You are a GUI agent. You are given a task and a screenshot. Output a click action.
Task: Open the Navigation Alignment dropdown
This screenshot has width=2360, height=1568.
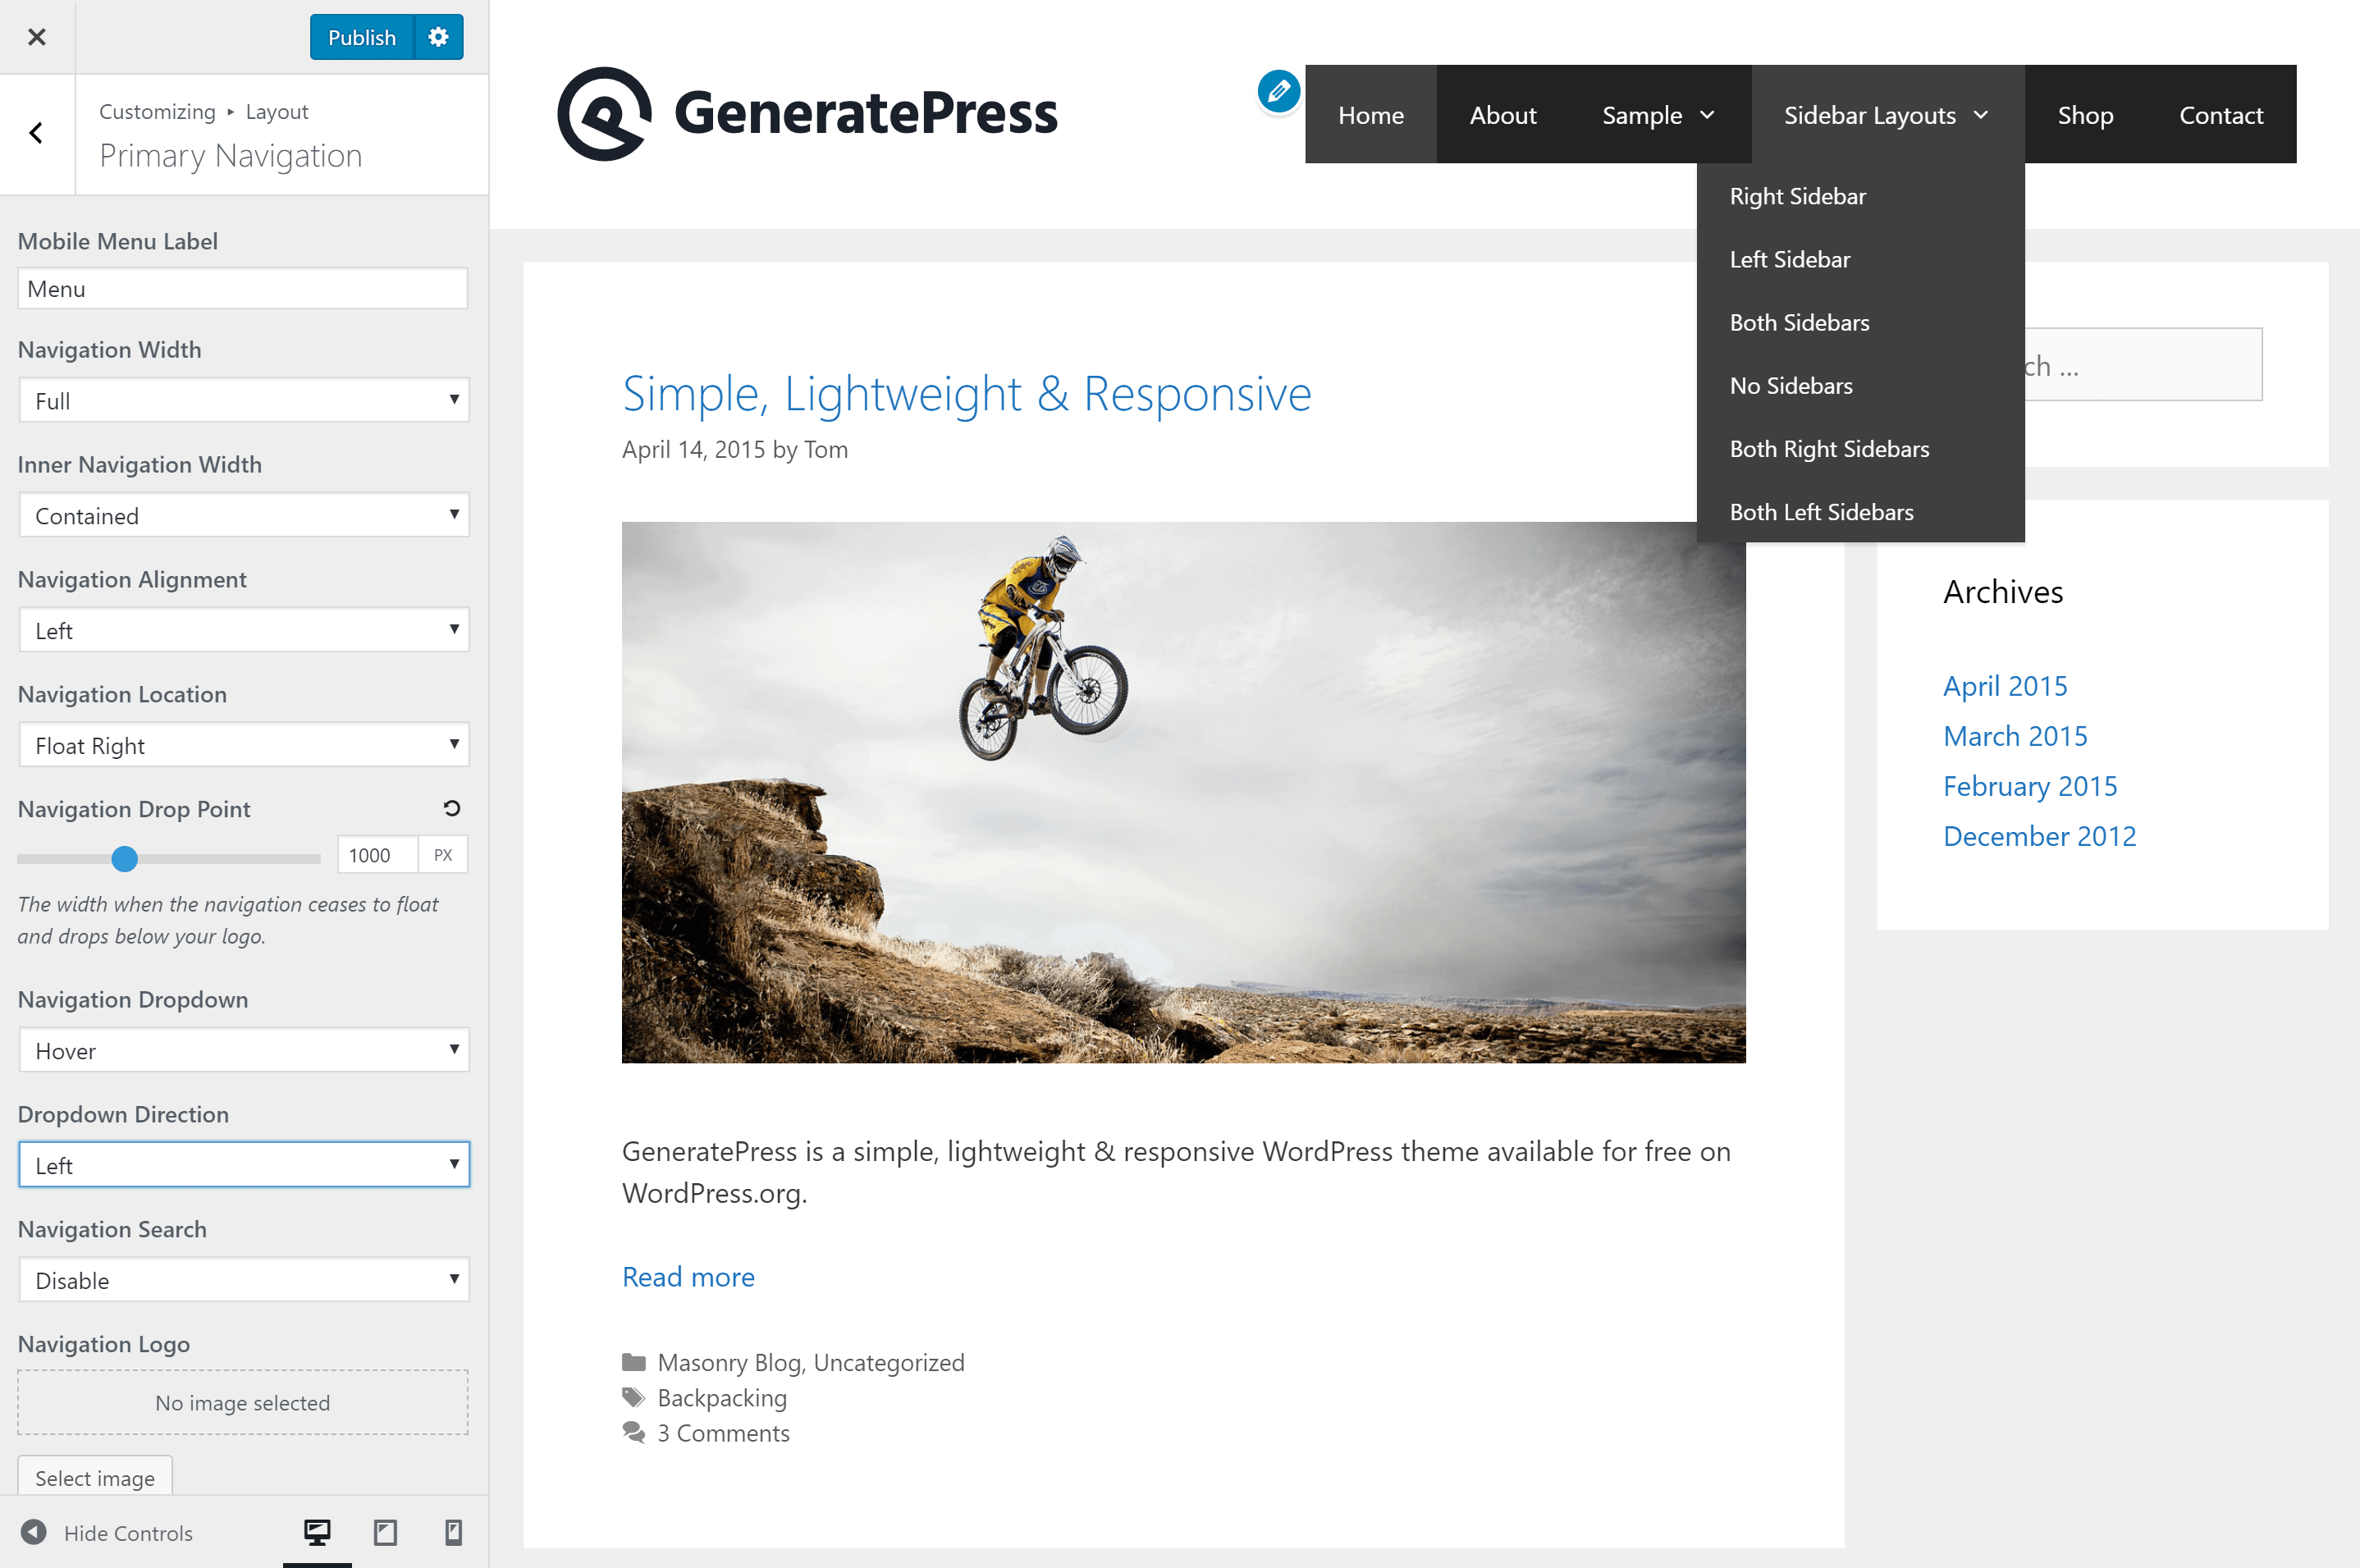pyautogui.click(x=244, y=630)
